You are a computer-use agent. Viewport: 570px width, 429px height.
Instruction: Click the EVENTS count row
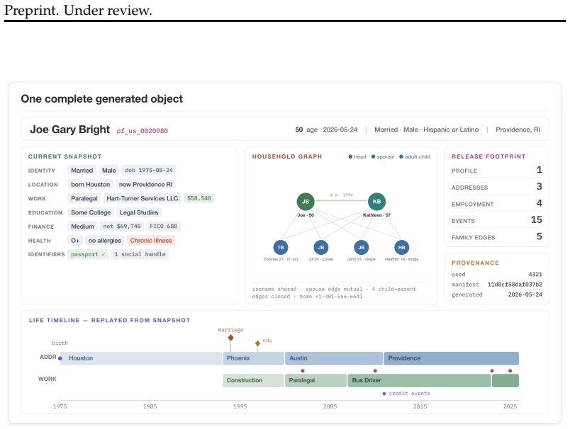(496, 220)
